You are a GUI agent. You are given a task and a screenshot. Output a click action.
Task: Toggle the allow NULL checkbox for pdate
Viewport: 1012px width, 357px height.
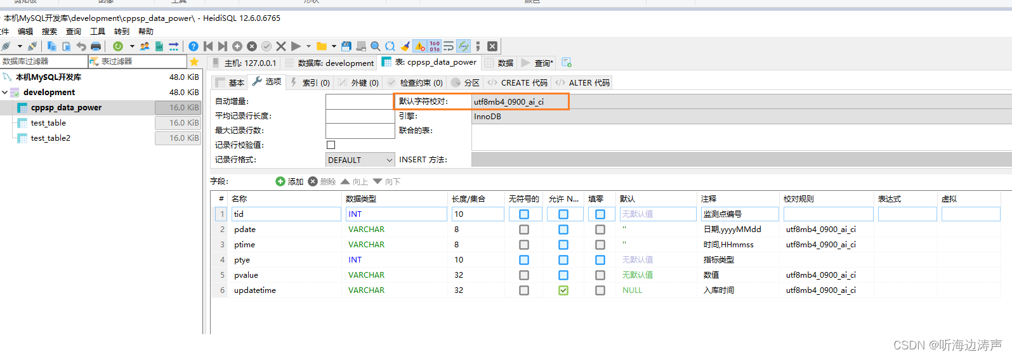pos(563,230)
